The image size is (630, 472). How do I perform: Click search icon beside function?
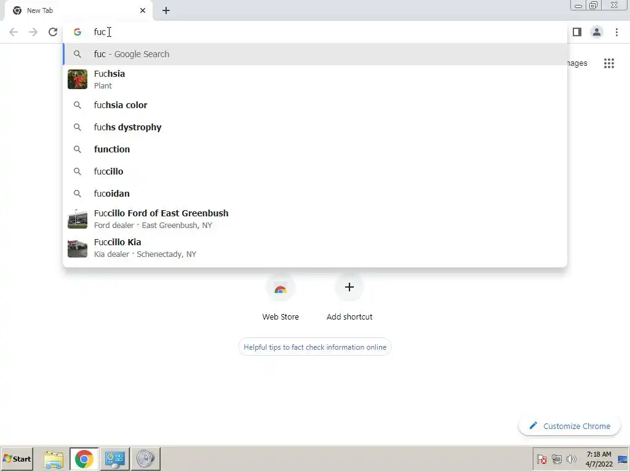click(x=78, y=149)
